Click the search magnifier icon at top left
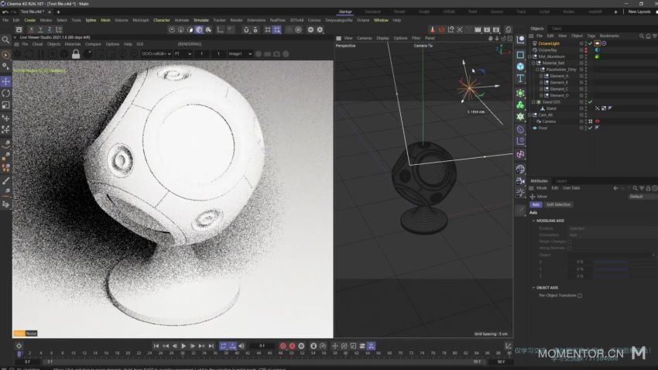The height and width of the screenshot is (370, 658). (6, 39)
